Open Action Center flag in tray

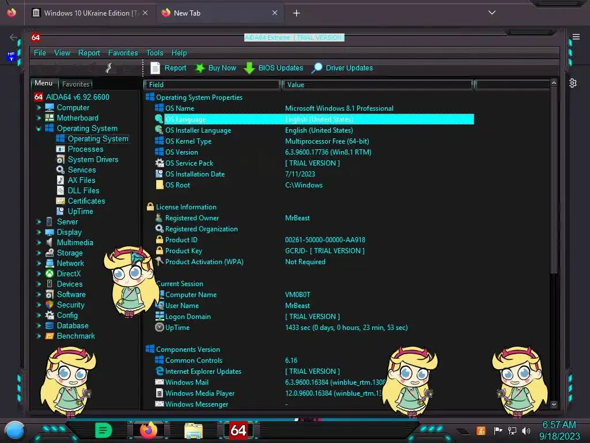[498, 430]
